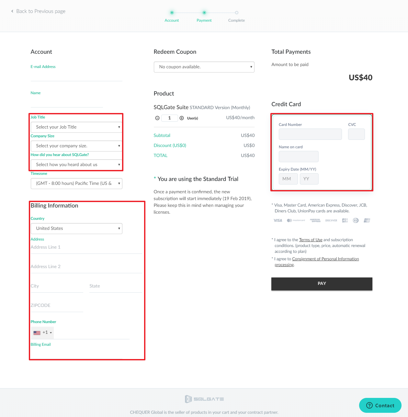Click the Address Line 1 field
This screenshot has height=417, width=408.
point(86,247)
